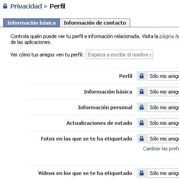This screenshot has height=179, width=179.
Task: Click the Perfil breadcrumb title
Action: pyautogui.click(x=57, y=6)
